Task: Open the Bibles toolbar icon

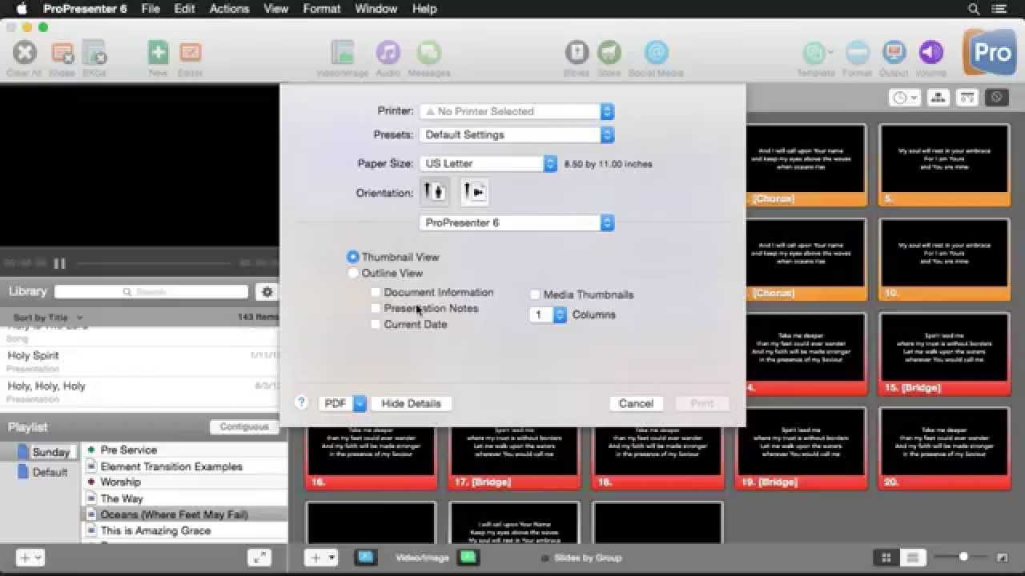Action: coord(577,53)
